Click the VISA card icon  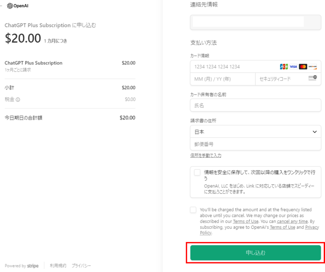point(293,67)
